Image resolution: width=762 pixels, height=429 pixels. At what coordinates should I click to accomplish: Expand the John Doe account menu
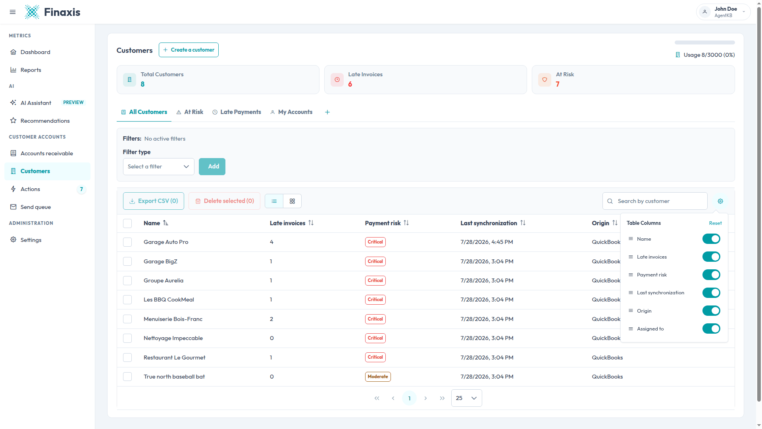pyautogui.click(x=723, y=12)
